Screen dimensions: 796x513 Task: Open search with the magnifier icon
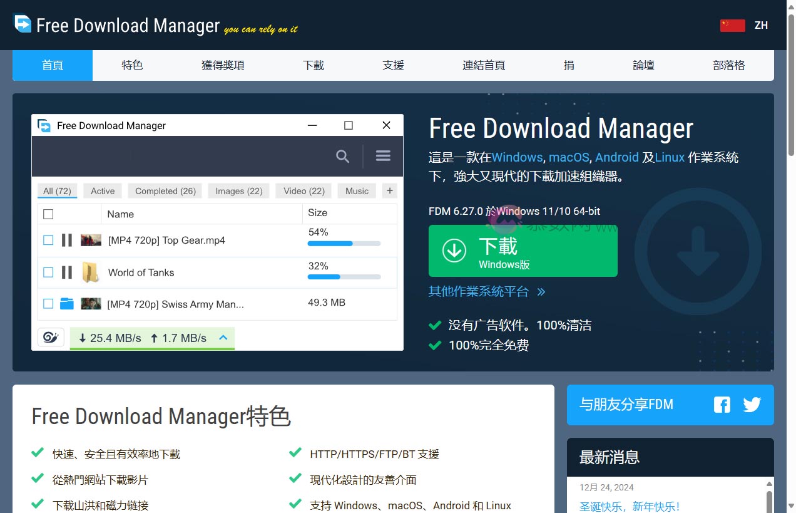click(x=342, y=155)
